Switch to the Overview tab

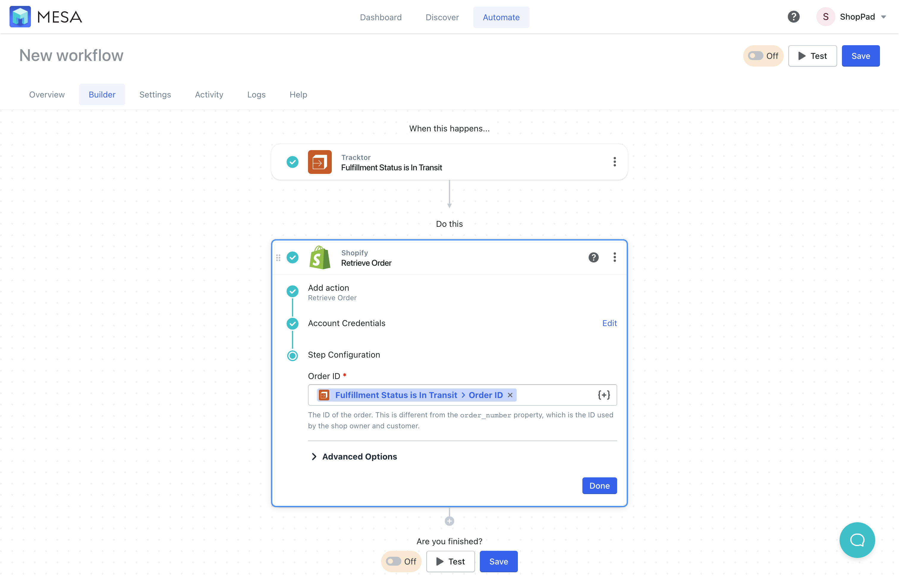pos(47,95)
